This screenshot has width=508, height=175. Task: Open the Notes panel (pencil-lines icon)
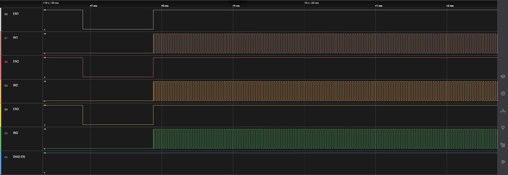pyautogui.click(x=503, y=162)
